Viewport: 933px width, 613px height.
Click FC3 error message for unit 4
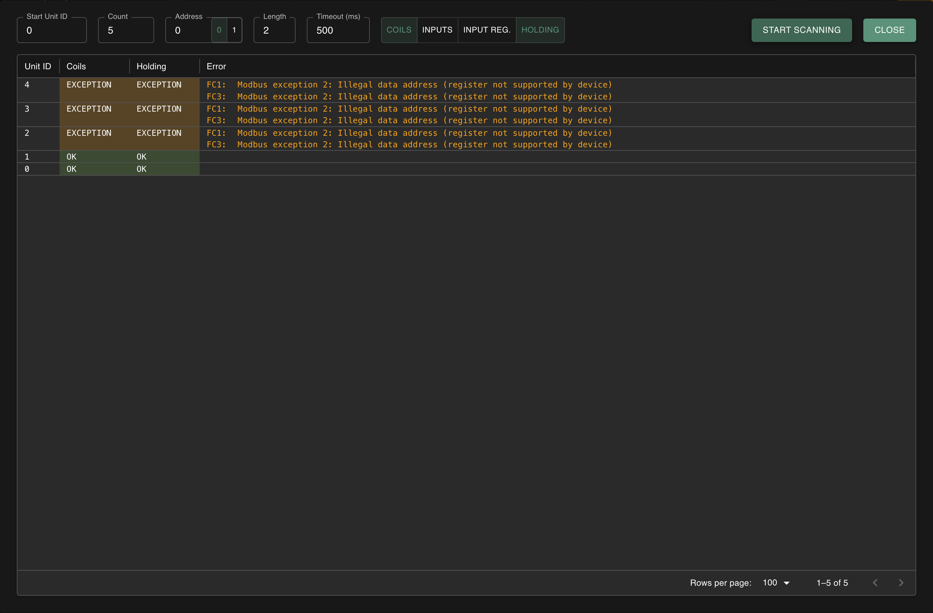pos(409,96)
